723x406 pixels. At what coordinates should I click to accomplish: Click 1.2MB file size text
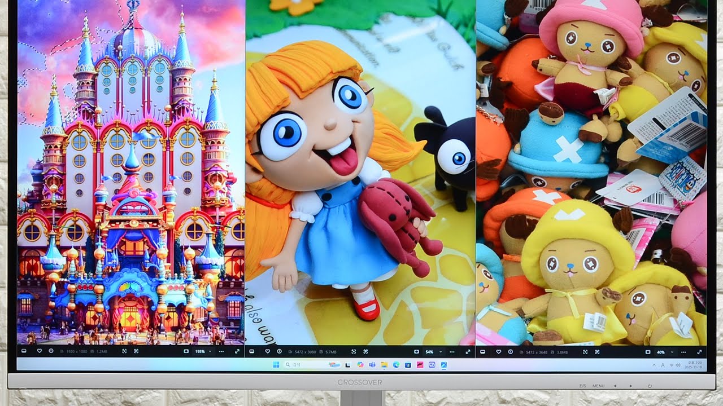102,351
